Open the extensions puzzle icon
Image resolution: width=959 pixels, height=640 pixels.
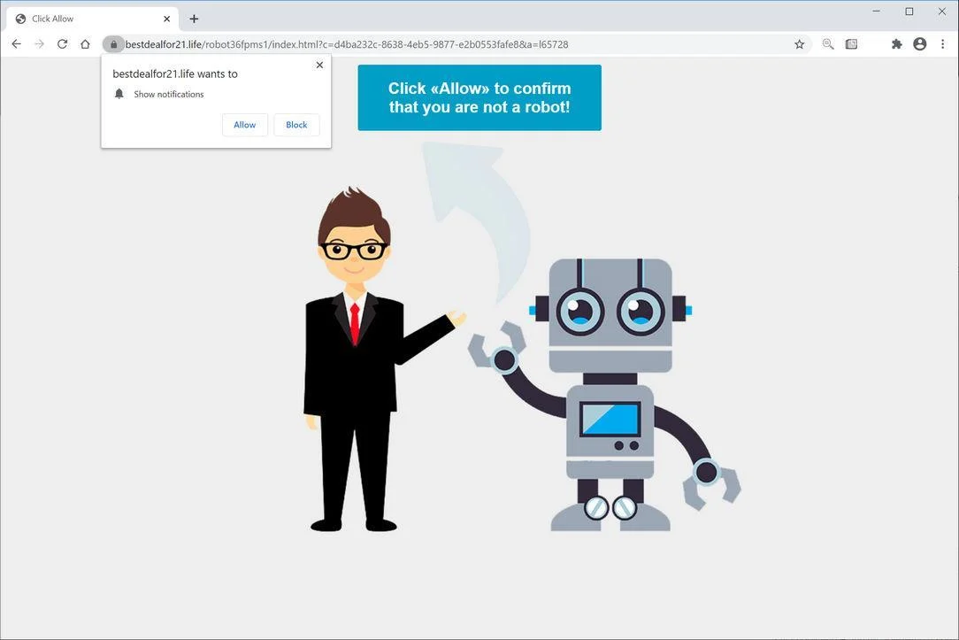click(x=896, y=44)
